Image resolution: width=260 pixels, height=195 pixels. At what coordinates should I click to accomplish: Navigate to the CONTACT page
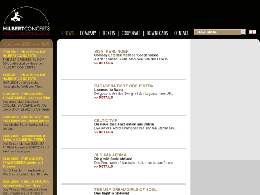(181, 33)
